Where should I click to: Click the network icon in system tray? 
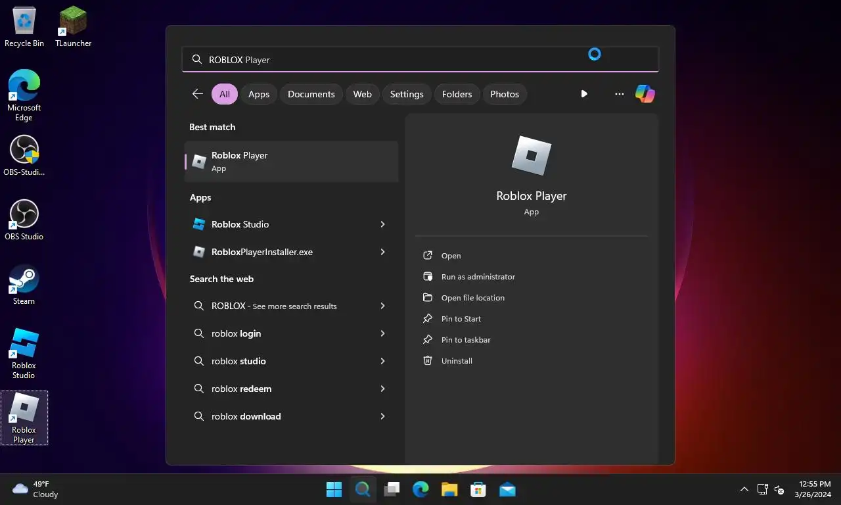762,489
